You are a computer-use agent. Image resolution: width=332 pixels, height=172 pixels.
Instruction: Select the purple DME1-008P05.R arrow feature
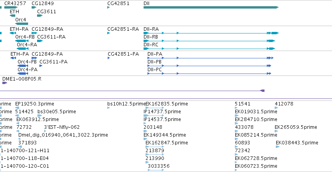point(5,83)
